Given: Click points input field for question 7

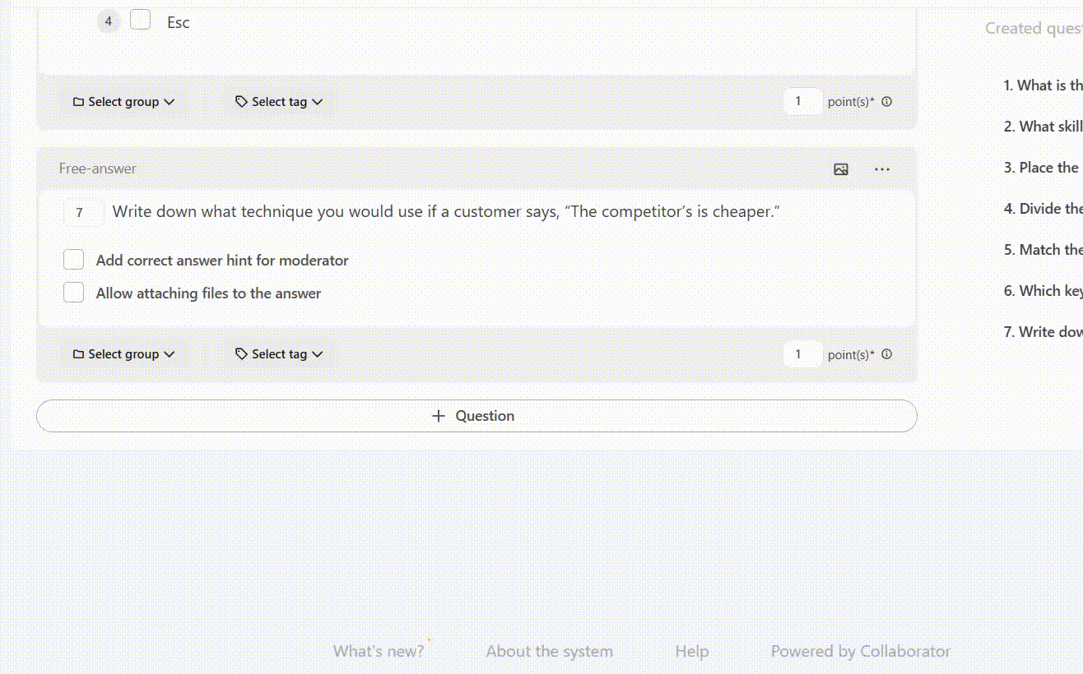Looking at the screenshot, I should [801, 354].
